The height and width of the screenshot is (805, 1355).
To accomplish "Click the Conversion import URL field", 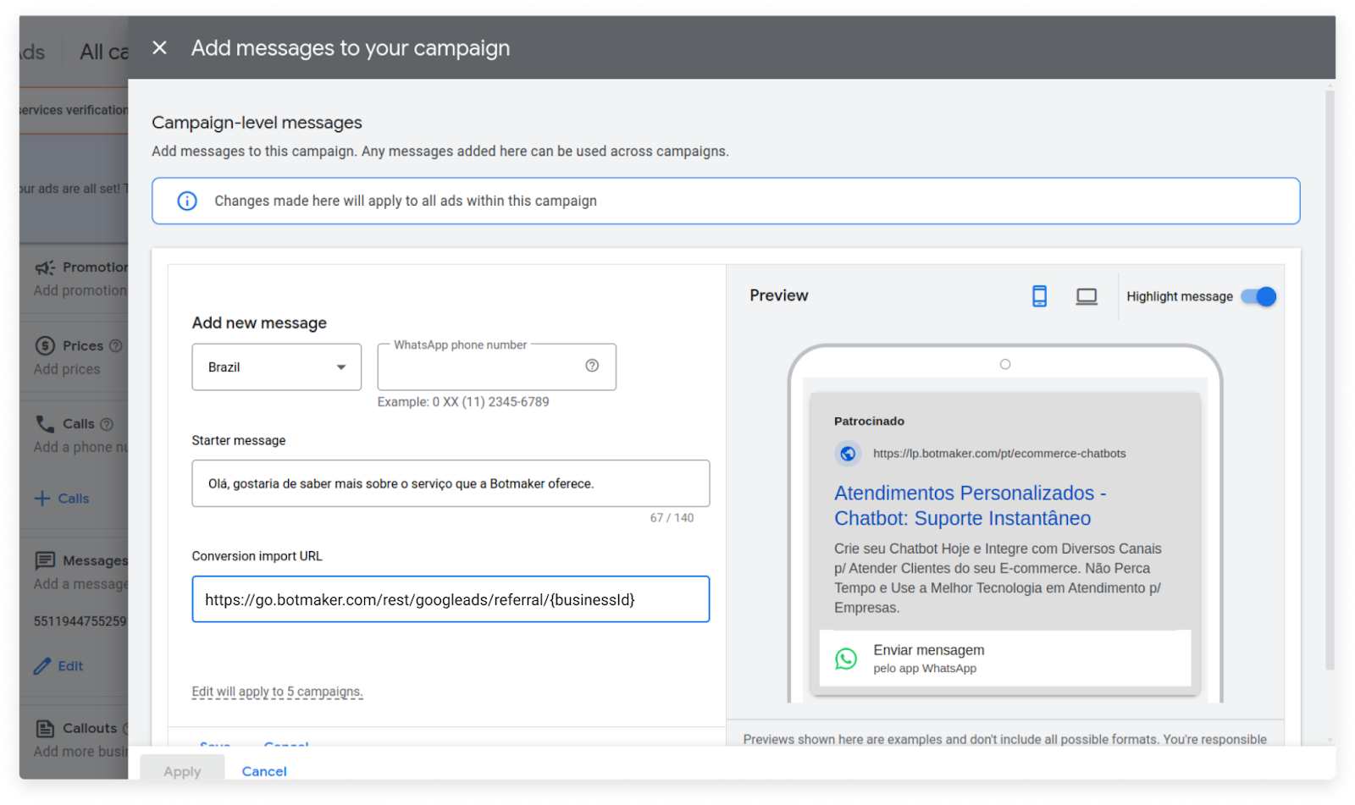I will (451, 599).
